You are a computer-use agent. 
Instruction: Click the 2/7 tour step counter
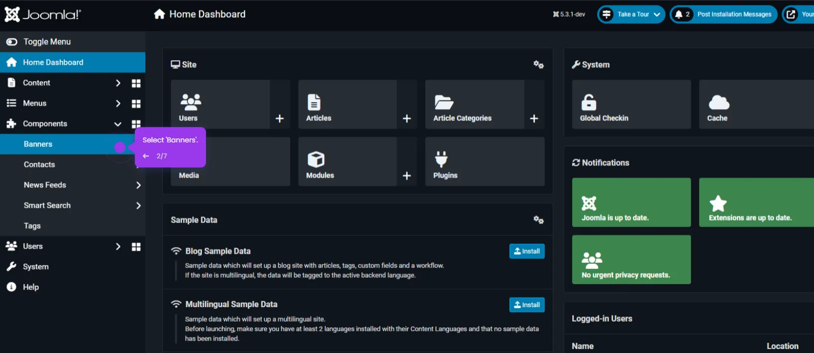(162, 156)
